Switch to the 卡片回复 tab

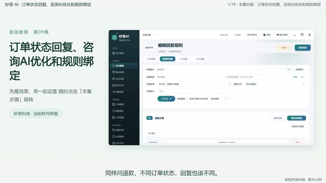coord(200,59)
